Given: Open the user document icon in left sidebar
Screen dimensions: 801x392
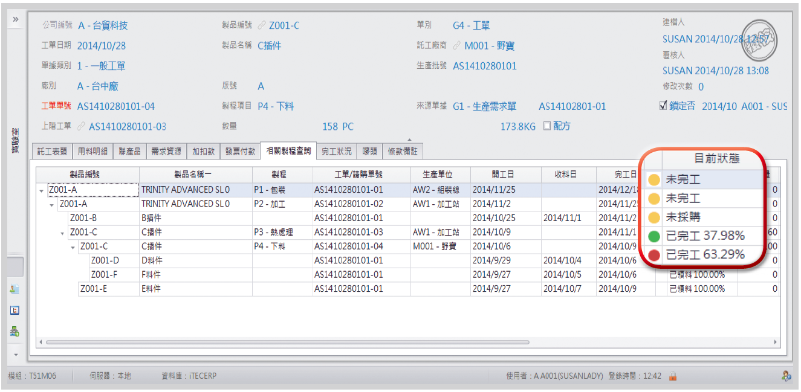Looking at the screenshot, I should point(15,289).
